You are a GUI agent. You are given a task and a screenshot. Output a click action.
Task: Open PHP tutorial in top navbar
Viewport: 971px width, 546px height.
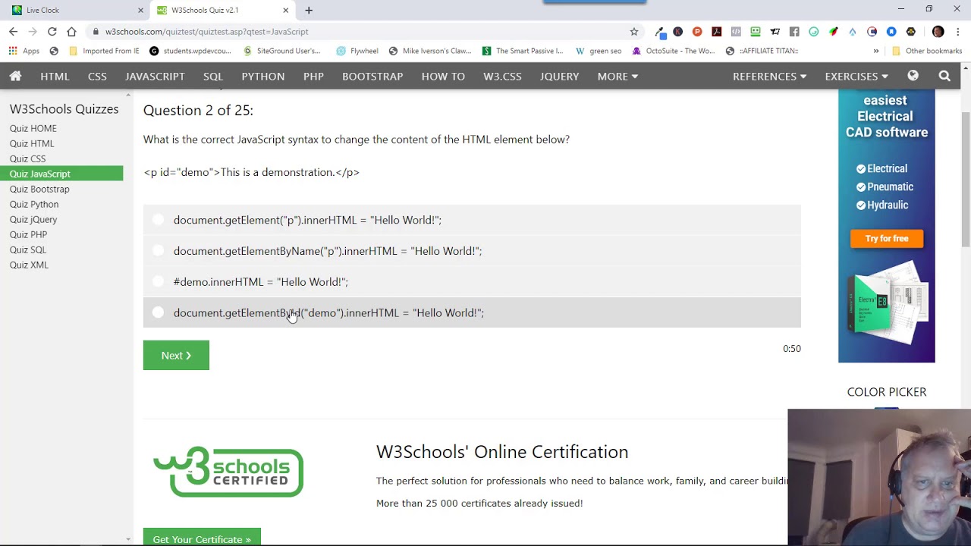pos(313,76)
